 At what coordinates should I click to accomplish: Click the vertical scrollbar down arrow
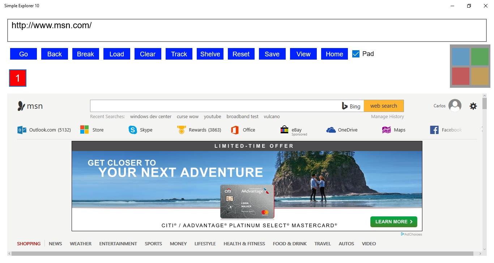point(484,249)
